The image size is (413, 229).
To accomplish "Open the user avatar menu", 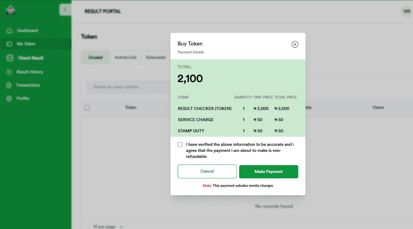I will tap(407, 11).
